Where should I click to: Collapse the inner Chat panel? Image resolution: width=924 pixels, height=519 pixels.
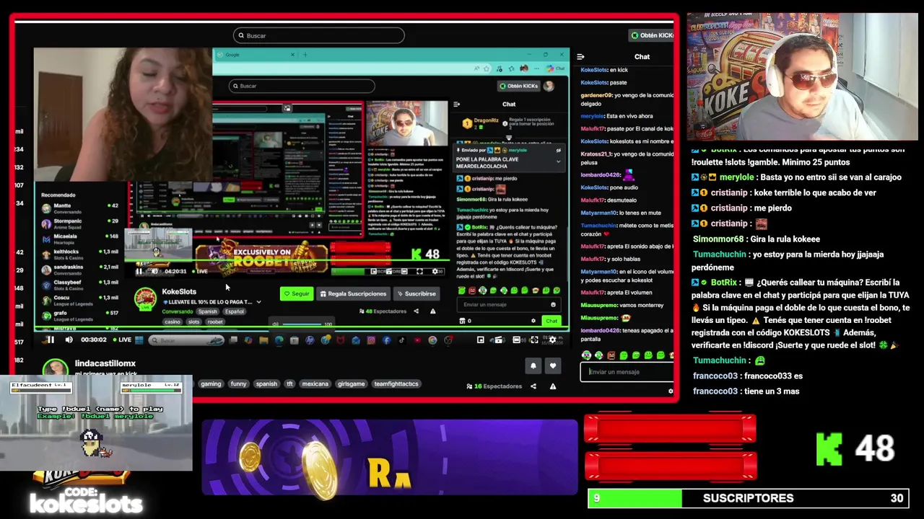pos(456,105)
